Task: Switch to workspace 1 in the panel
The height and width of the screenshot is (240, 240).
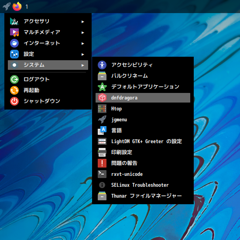Action: (x=27, y=7)
